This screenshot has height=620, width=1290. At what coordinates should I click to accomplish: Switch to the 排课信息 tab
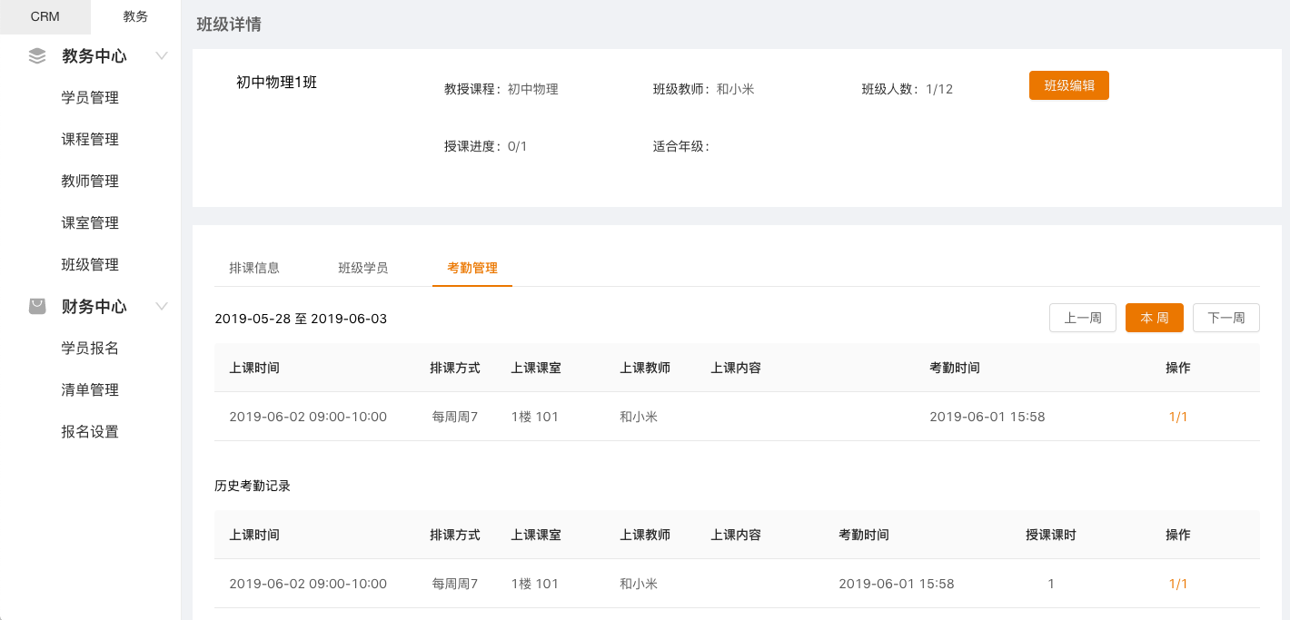tap(254, 268)
